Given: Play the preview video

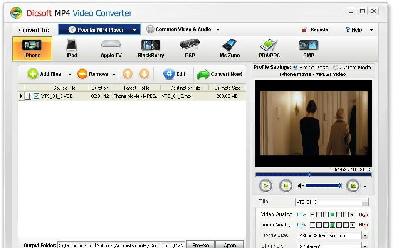Looking at the screenshot, I should pyautogui.click(x=266, y=186).
